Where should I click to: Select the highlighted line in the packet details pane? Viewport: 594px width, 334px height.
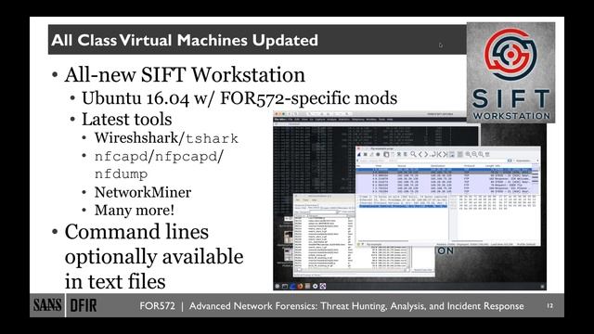[403, 206]
